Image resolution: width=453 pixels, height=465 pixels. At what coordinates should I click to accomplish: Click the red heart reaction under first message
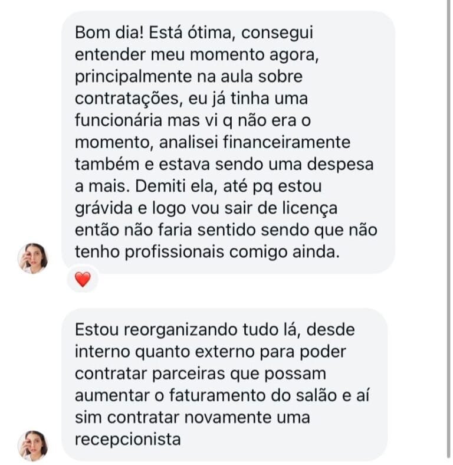point(83,280)
